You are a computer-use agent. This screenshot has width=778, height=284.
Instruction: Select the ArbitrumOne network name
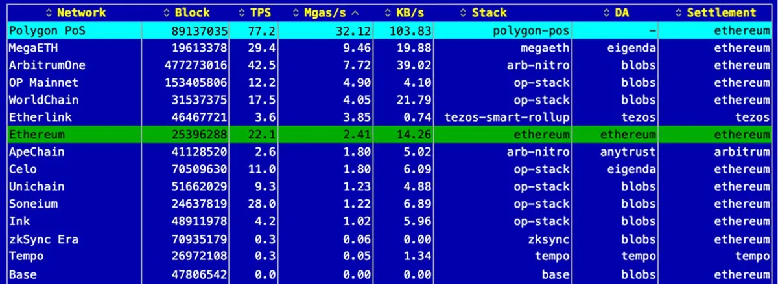47,65
